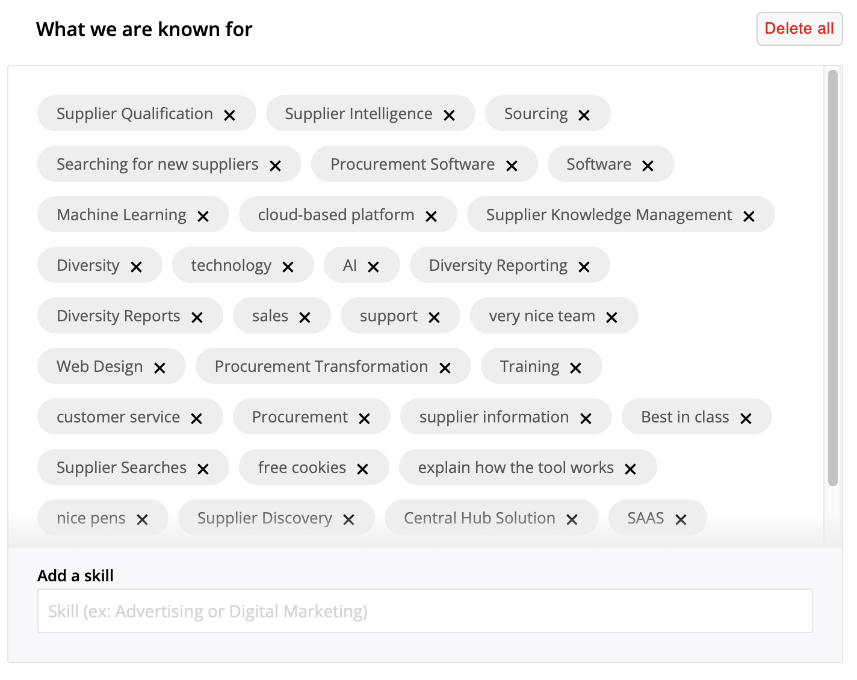Remove the Best in class tag

(746, 418)
